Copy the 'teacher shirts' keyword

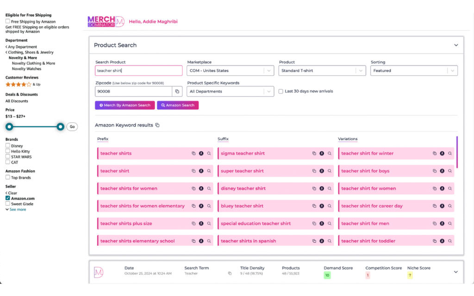(193, 154)
